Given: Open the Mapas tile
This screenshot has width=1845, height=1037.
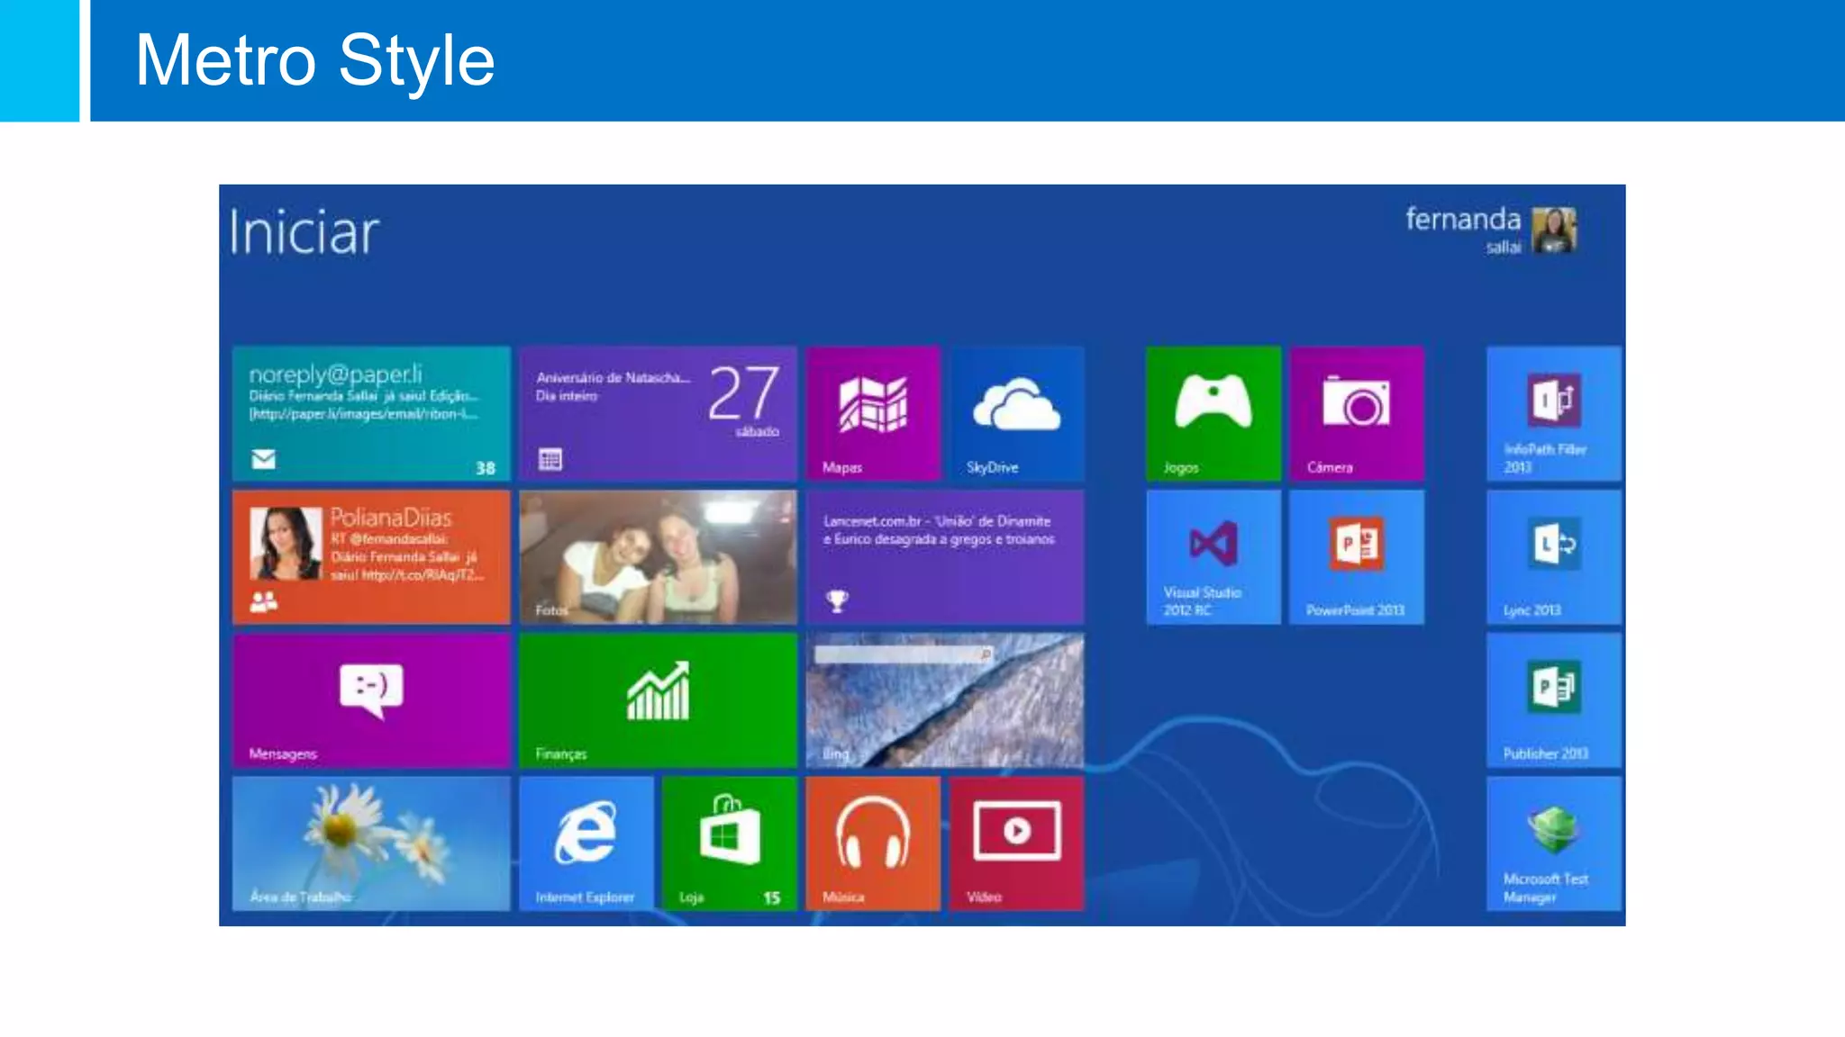Looking at the screenshot, I should (873, 413).
